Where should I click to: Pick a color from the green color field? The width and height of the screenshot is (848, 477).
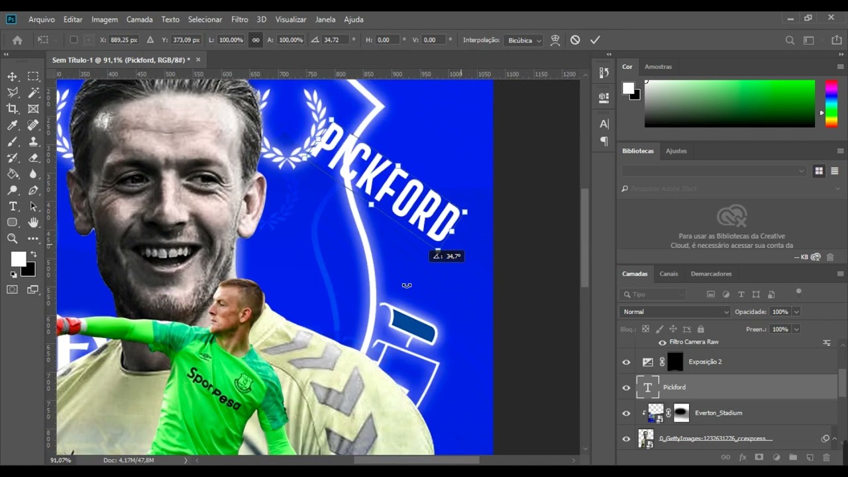[x=729, y=103]
